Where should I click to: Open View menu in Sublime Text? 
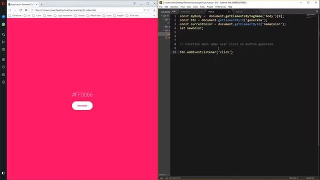[189, 6]
